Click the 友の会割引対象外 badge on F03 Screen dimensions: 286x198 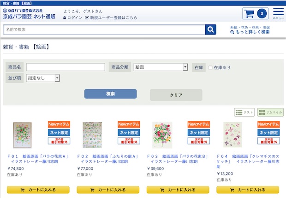click(199, 141)
